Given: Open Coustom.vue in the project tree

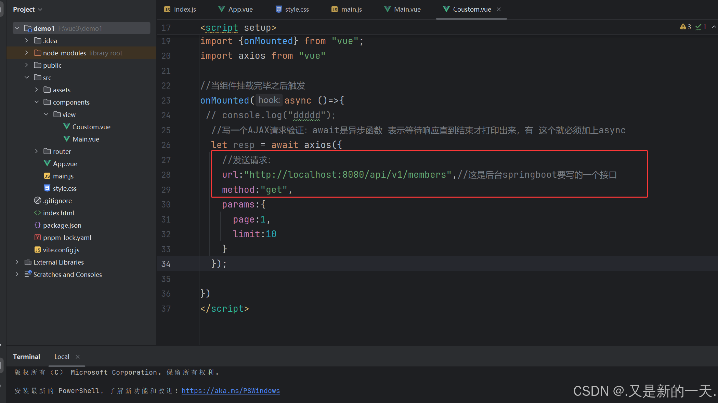Looking at the screenshot, I should [x=91, y=127].
